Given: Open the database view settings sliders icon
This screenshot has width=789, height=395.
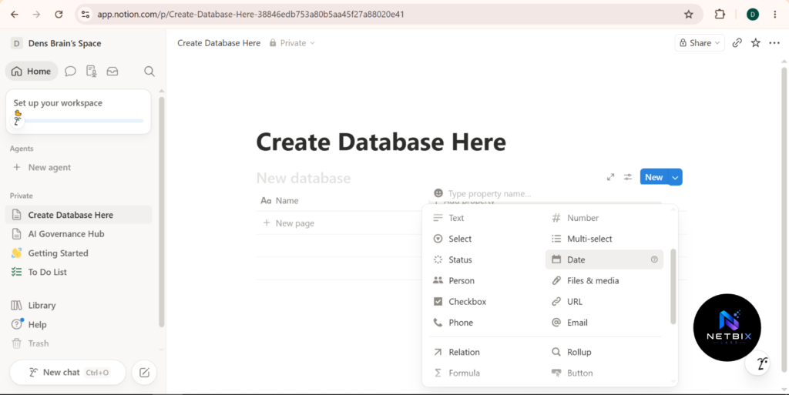Looking at the screenshot, I should [628, 177].
